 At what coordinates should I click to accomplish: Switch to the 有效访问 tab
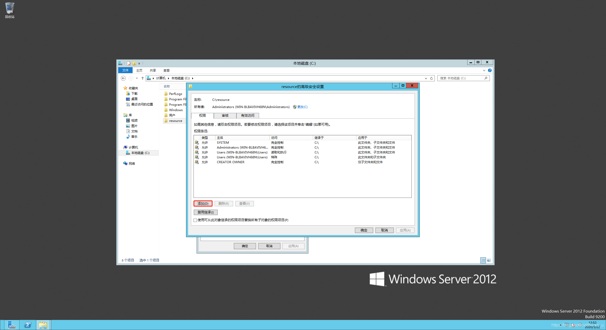click(x=247, y=116)
